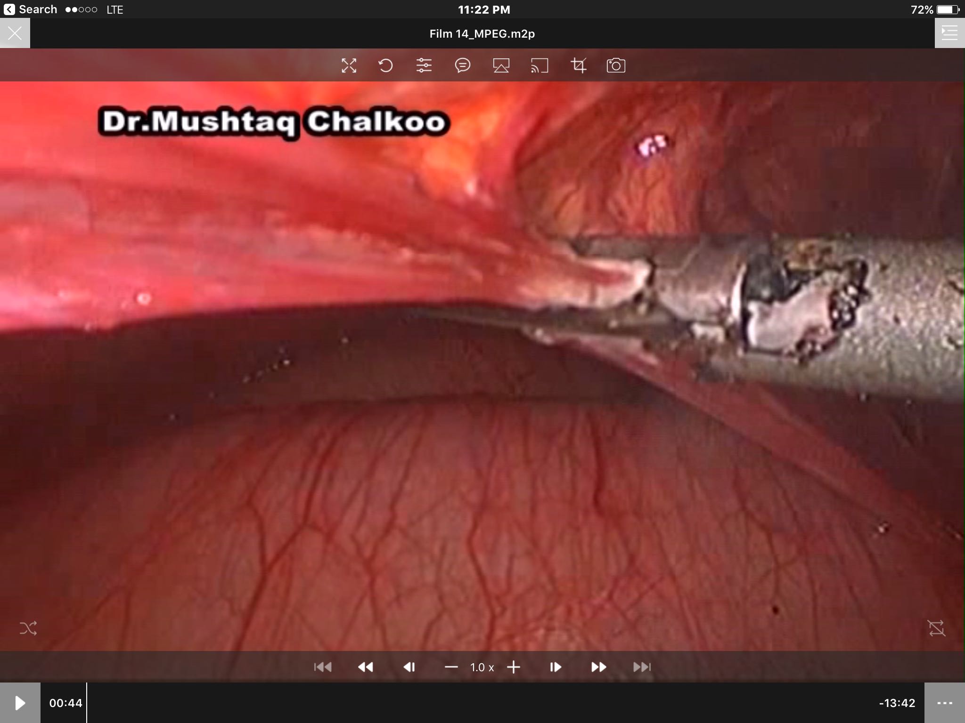This screenshot has height=723, width=965.
Task: Toggle repeat mode
Action: [x=936, y=628]
